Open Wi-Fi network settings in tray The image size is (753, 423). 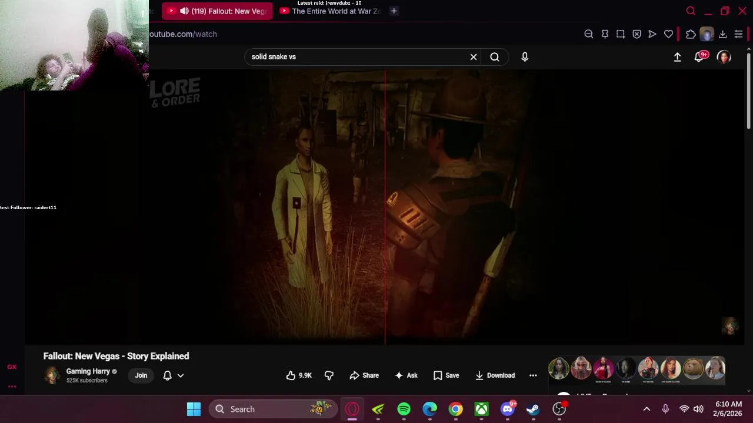pos(684,409)
